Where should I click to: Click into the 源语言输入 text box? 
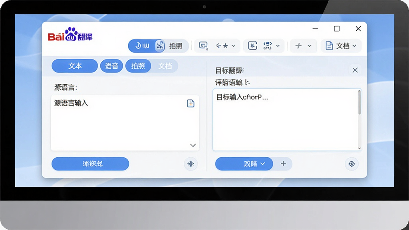click(125, 123)
